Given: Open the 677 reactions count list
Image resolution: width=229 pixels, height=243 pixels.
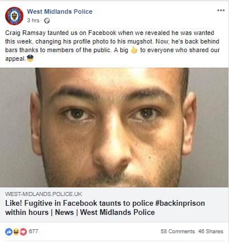Looking at the screenshot, I should coord(33,232).
